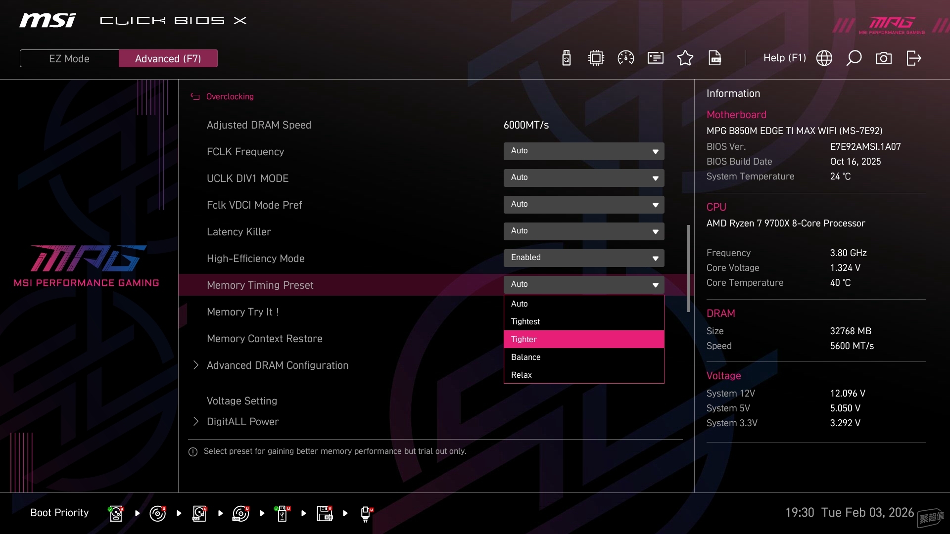Toggle High-Efficiency Mode to Disabled
The width and height of the screenshot is (950, 534).
pos(584,258)
